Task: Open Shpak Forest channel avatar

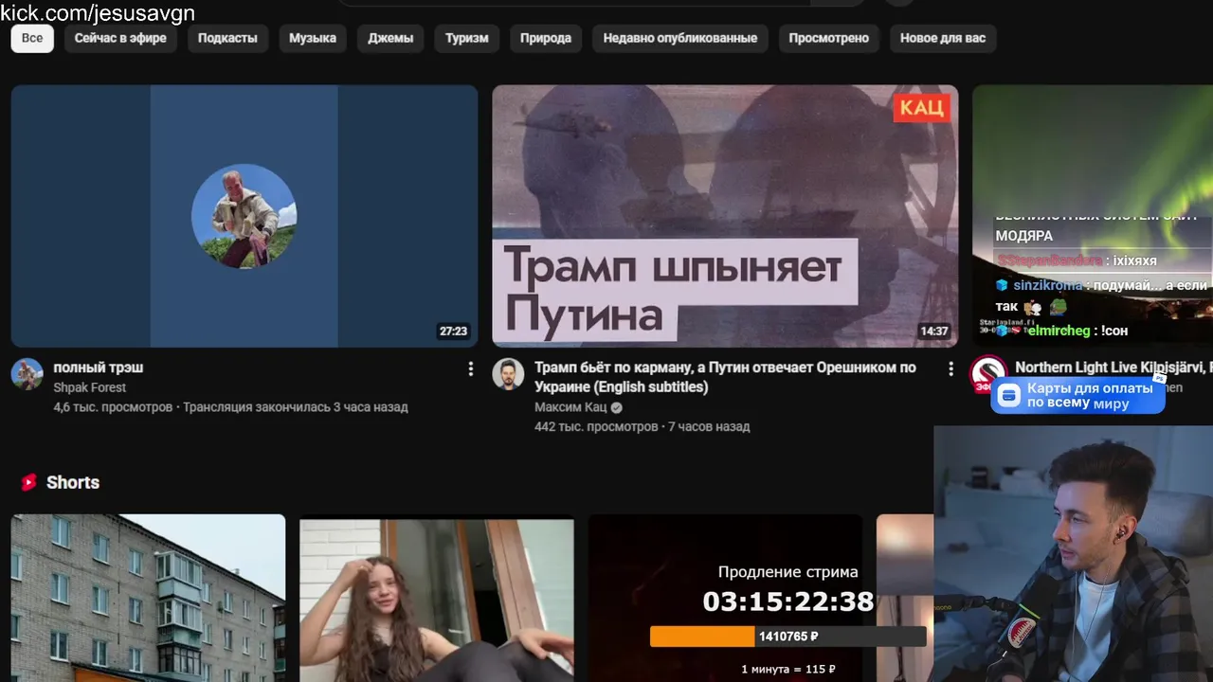Action: point(27,374)
